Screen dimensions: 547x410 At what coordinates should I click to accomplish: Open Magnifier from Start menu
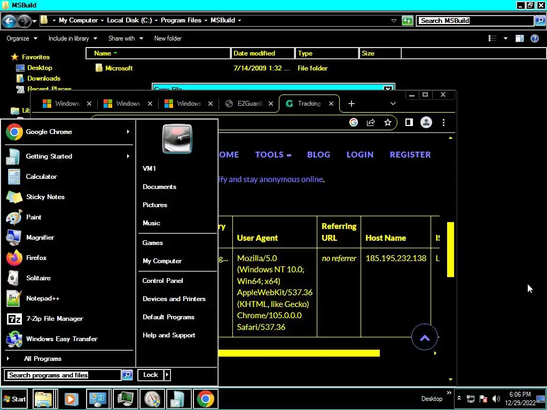pyautogui.click(x=68, y=238)
